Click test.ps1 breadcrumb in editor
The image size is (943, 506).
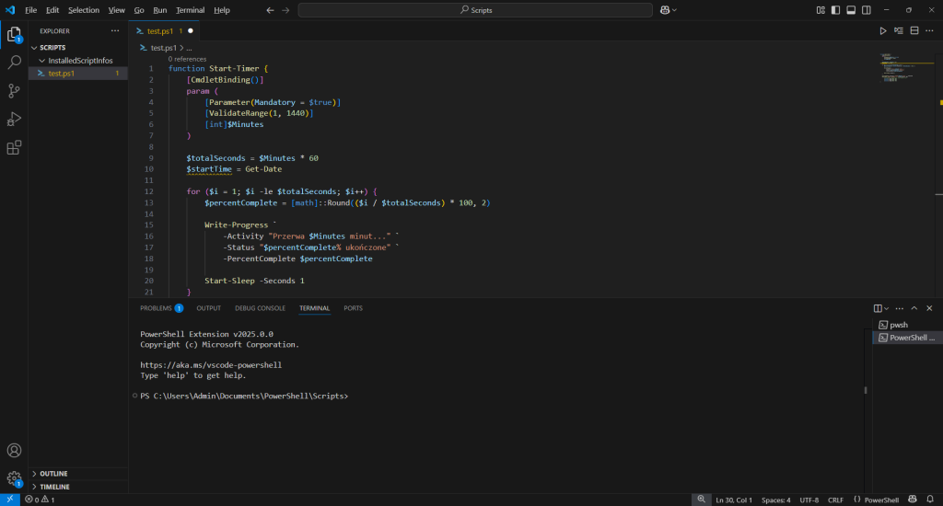(163, 48)
